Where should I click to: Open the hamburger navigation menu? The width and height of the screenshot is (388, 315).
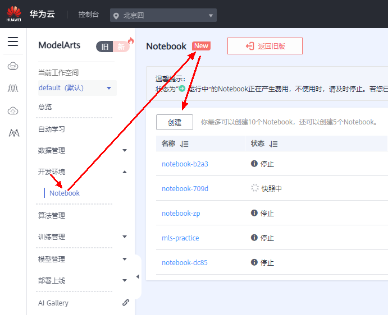[x=13, y=41]
